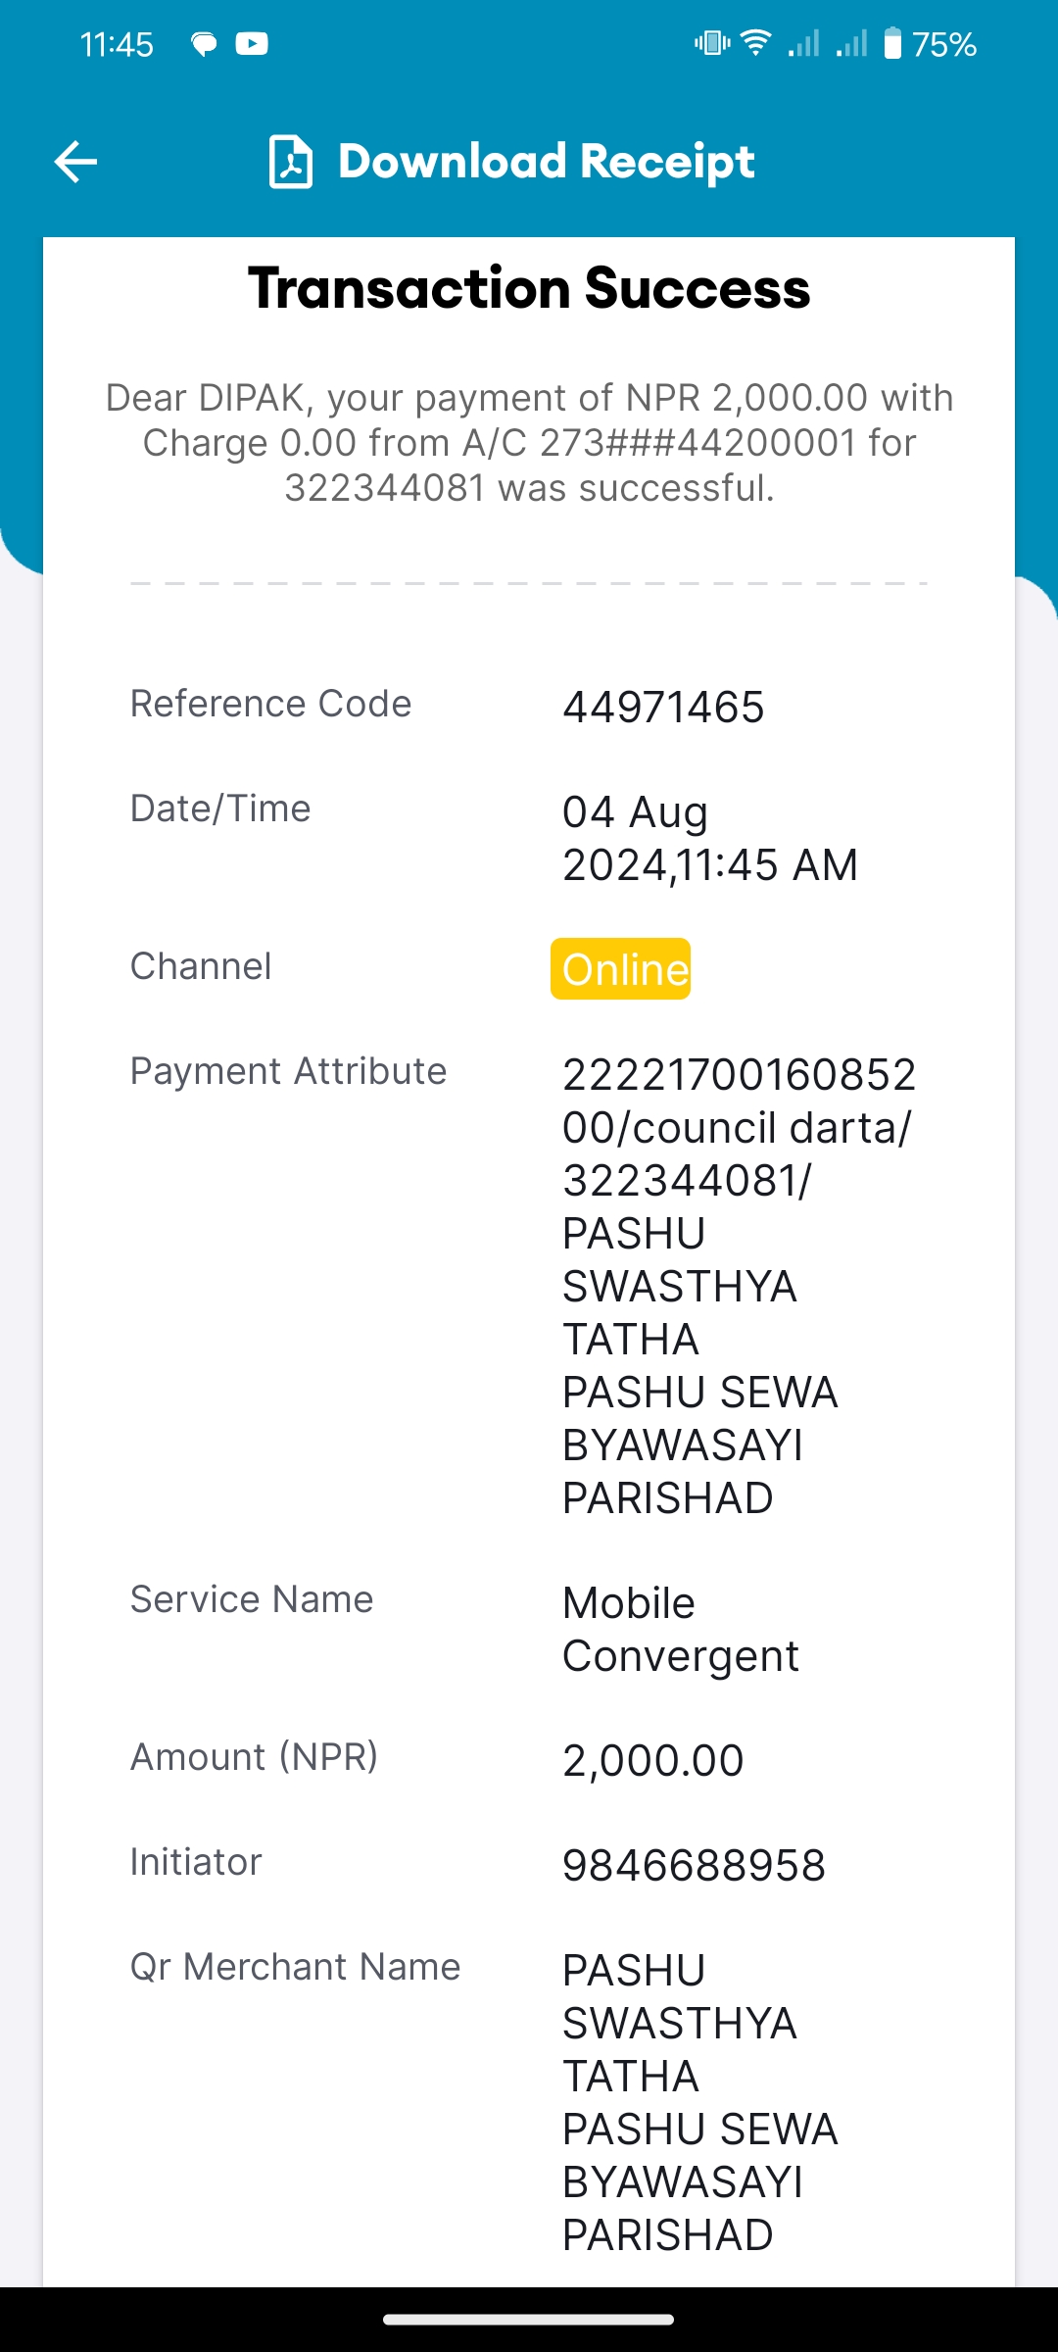Tap the Payment Attribute label
Viewport: 1058px width, 2352px height.
(x=288, y=1071)
